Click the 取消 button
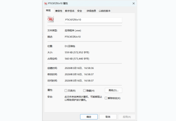Viewport: 176px width, 121px height. (x=108, y=117)
